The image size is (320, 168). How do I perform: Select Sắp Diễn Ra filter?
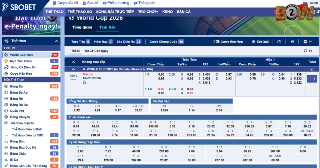click(x=129, y=42)
